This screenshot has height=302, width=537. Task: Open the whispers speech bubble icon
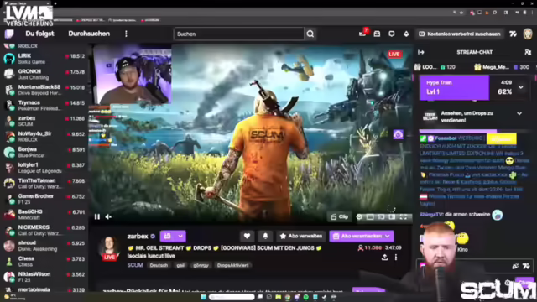click(x=392, y=34)
